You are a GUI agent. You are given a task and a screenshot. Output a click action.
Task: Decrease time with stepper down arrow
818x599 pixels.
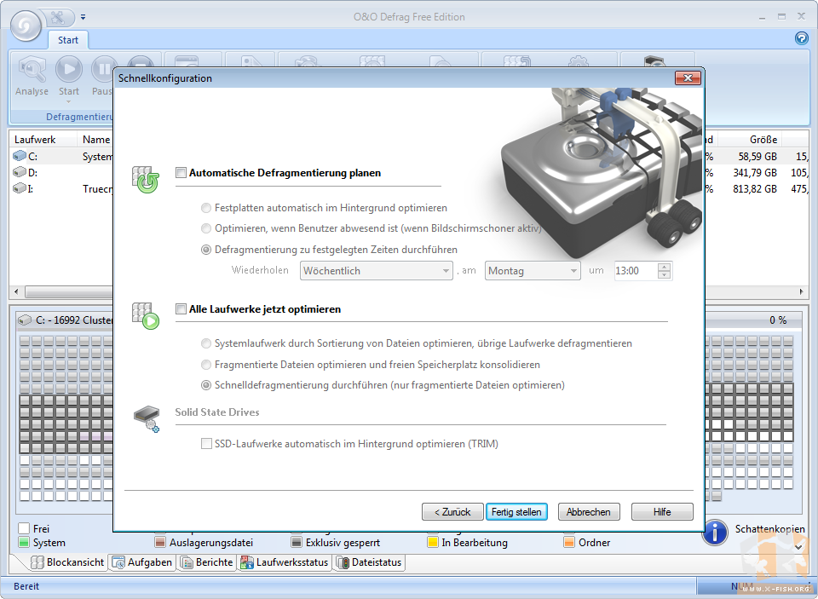click(664, 275)
